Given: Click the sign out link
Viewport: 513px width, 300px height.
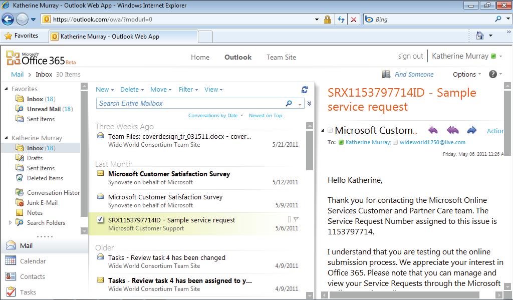Looking at the screenshot, I should pos(410,56).
